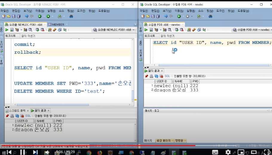
Task: Run script in left window worksheet toolbar
Action: pyautogui.click(x=12, y=30)
